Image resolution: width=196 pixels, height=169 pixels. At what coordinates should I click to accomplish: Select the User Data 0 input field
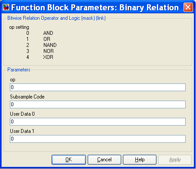pyautogui.click(x=98, y=122)
